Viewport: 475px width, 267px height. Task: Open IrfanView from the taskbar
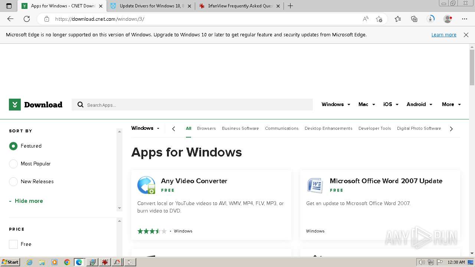point(105,262)
